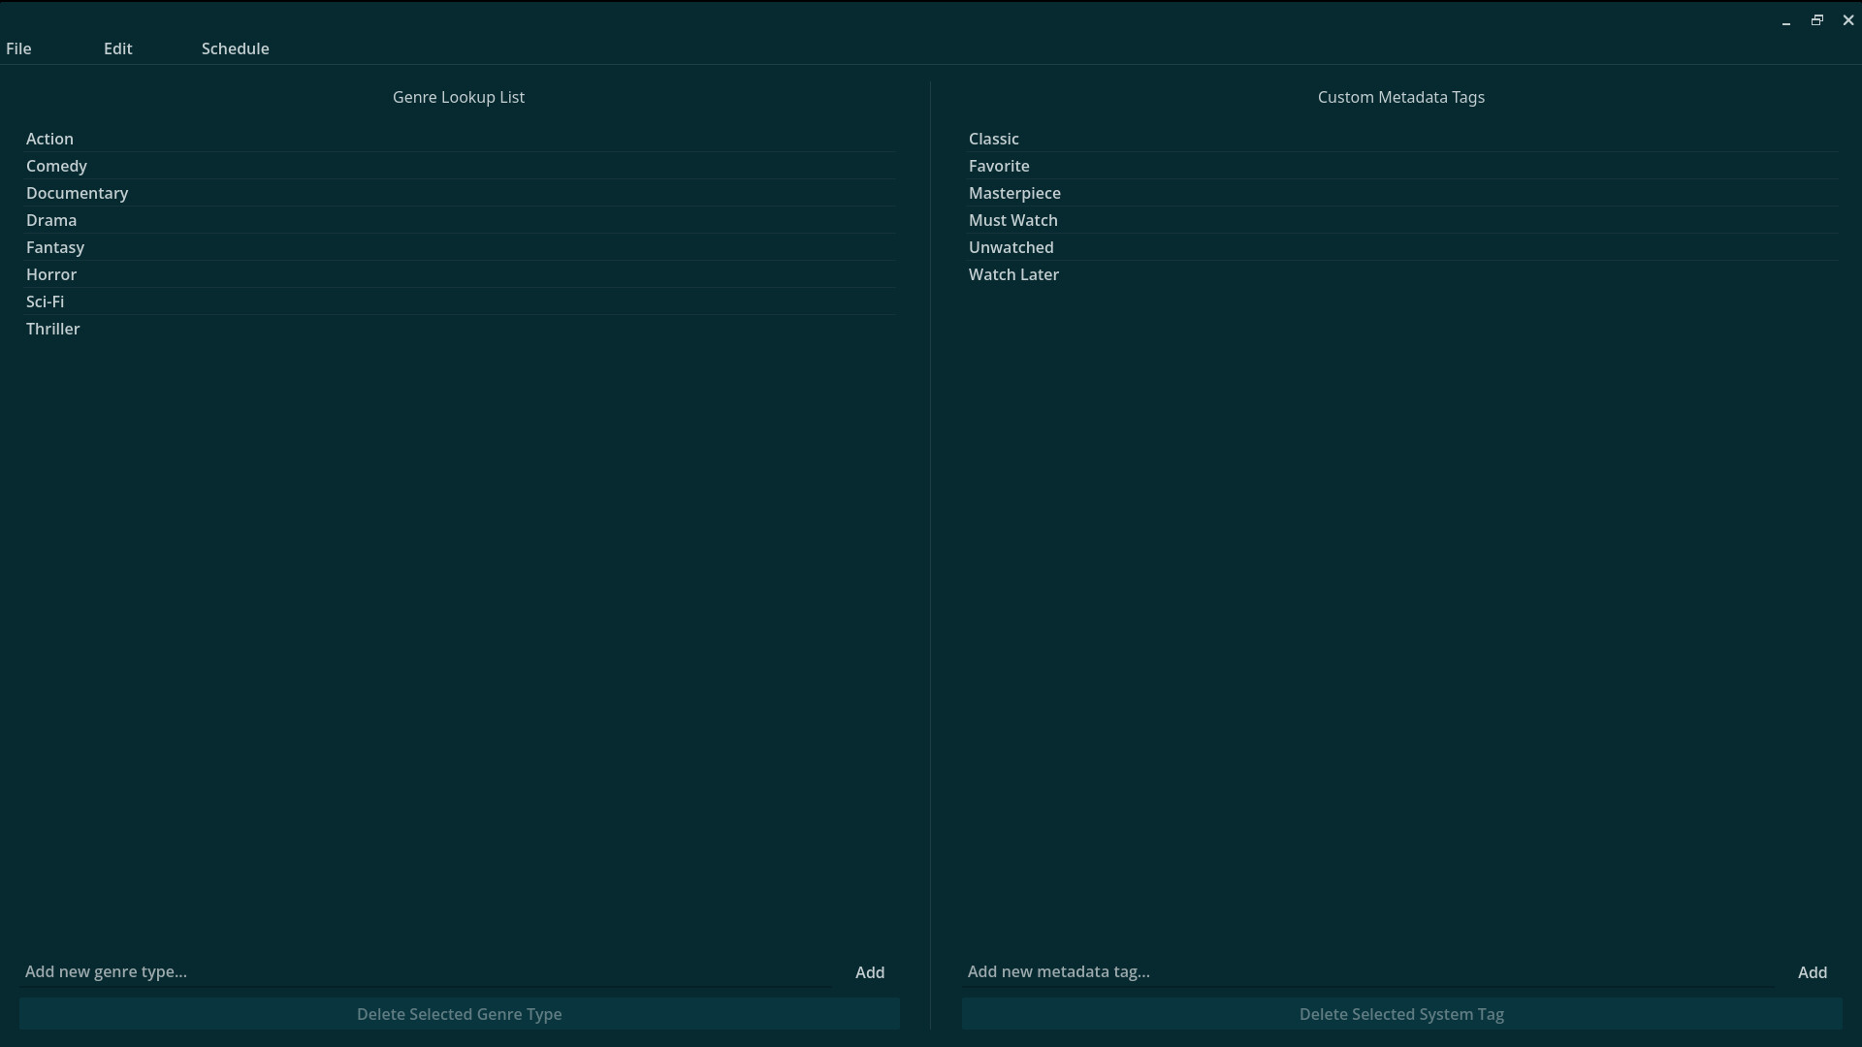Select the Sci-Fi genre row
Screen dimensions: 1862x1047
459,301
